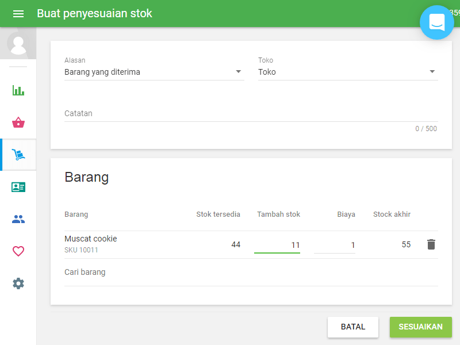Open customers section via people icon

[x=18, y=219]
